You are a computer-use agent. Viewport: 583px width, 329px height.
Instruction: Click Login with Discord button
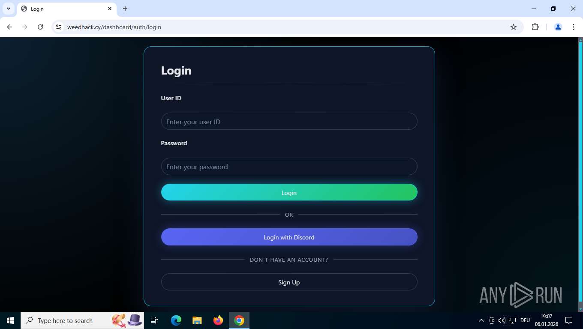tap(289, 237)
